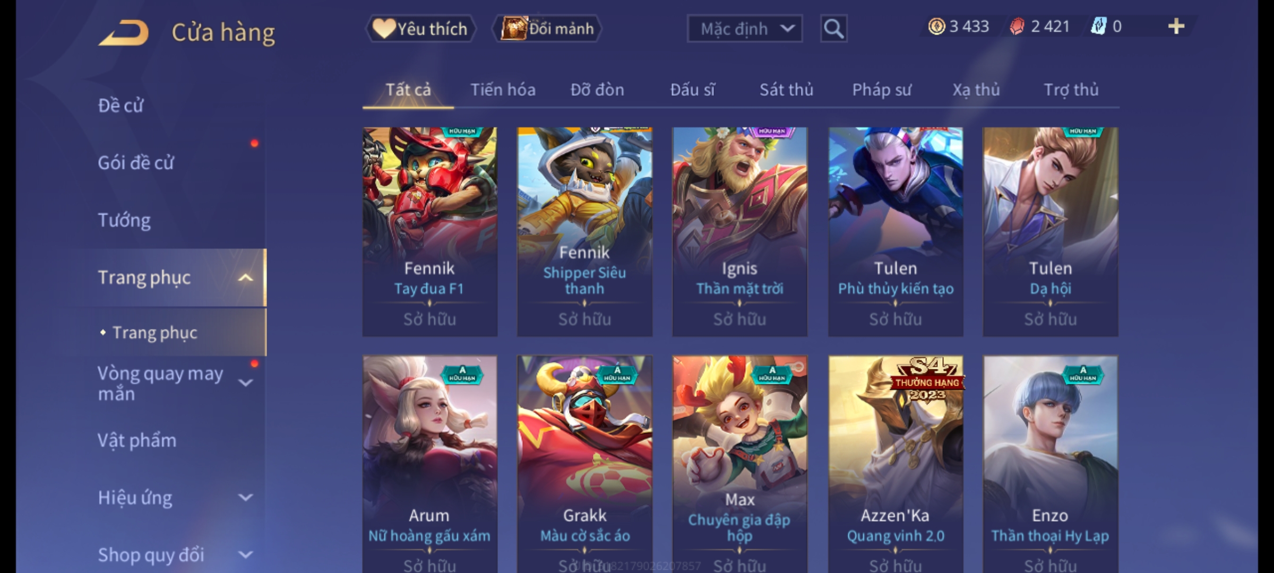This screenshot has height=573, width=1274.
Task: Tap the blue voucher currency icon
Action: pyautogui.click(x=1098, y=27)
